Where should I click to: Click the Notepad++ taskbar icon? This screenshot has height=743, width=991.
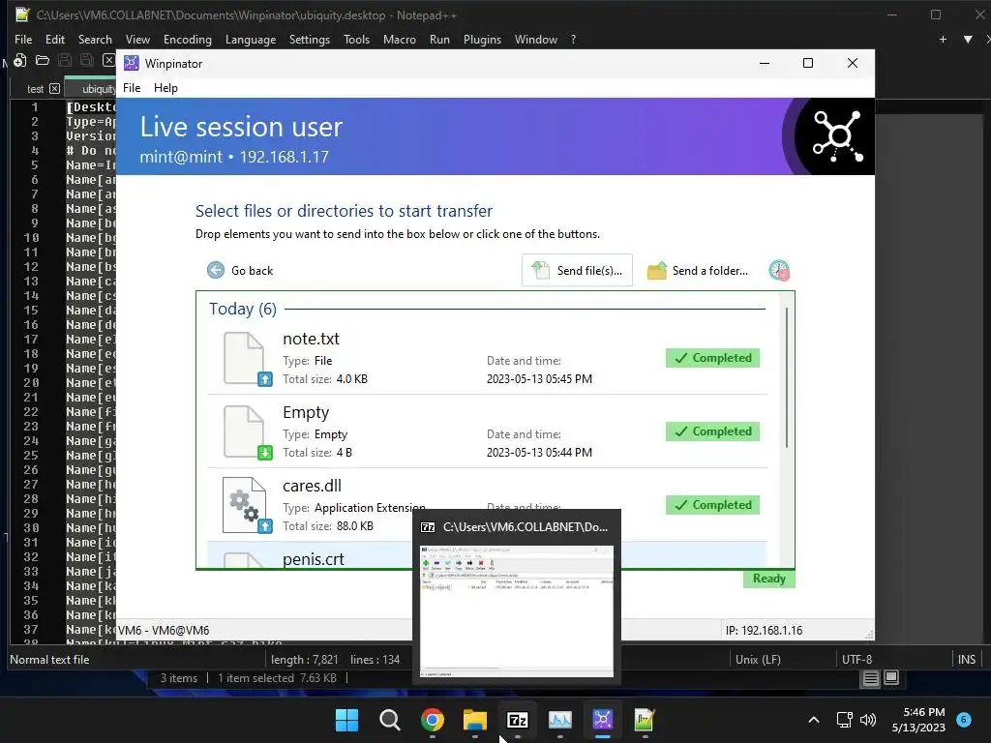(x=645, y=720)
